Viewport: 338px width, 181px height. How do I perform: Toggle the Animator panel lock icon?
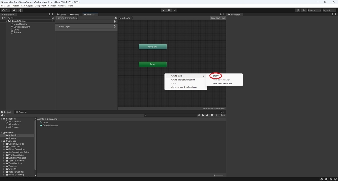[221, 15]
